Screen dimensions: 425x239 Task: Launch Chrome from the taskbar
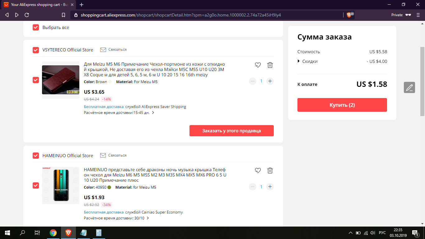pos(53,233)
